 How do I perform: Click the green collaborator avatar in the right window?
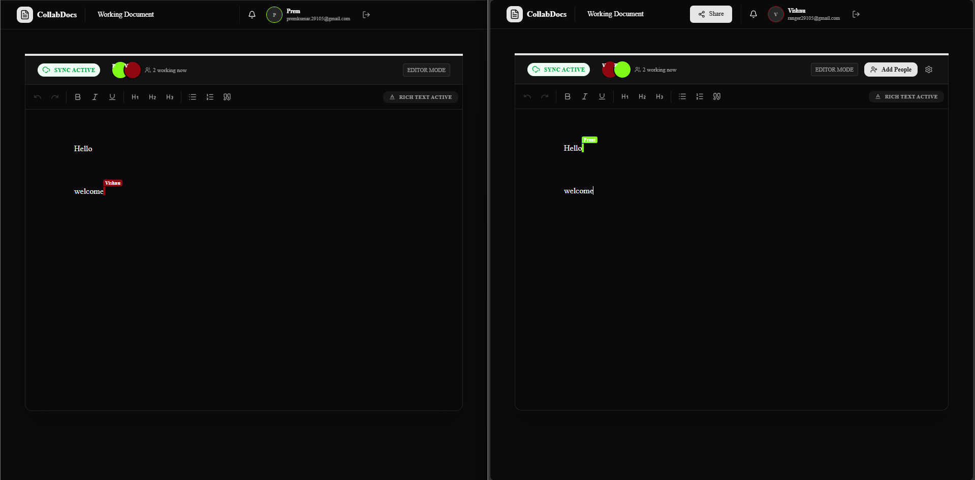pos(622,70)
